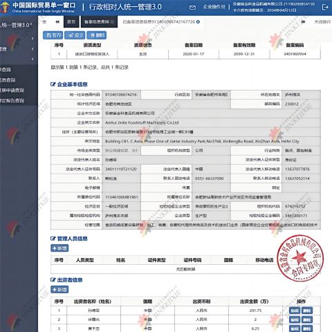This screenshot has width=332, height=332.
Task: Click the 行政相对人统一管理3.0 header title
Action: point(125,7)
